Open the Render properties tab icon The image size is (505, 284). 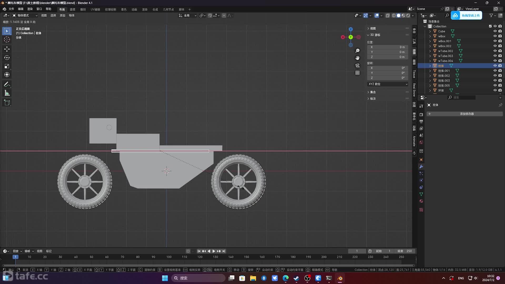pos(421,115)
